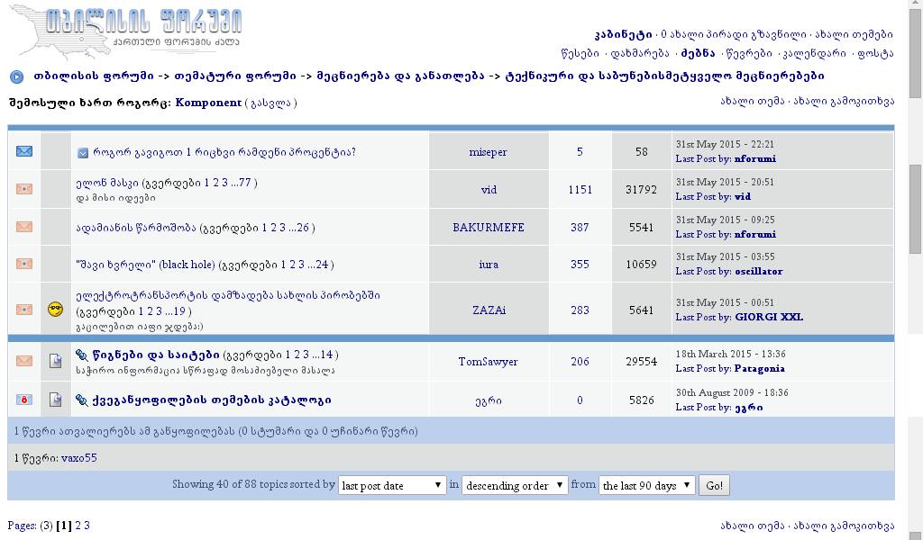Image resolution: width=923 pixels, height=540 pixels.
Task: Open last poster GIORGI XXL's profile
Action: tap(769, 318)
